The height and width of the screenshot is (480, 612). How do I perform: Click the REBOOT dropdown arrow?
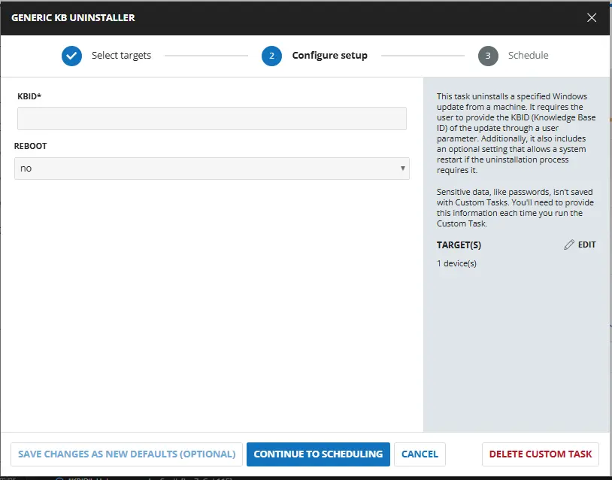click(x=403, y=169)
